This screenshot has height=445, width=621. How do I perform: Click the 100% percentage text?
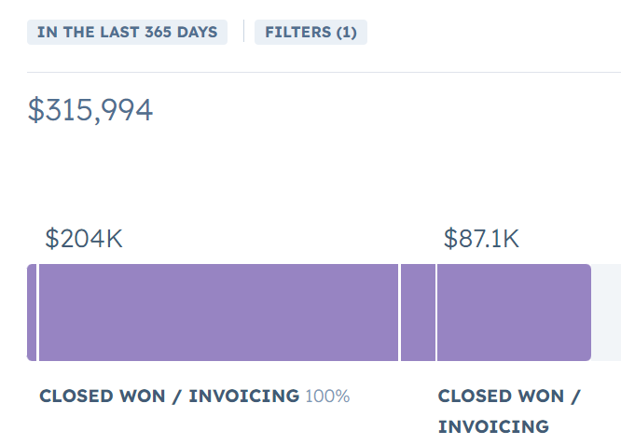tap(327, 396)
